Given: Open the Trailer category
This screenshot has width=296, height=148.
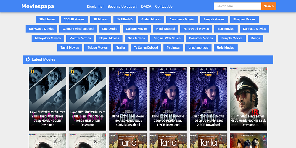Looking at the screenshot, I should [121, 48].
